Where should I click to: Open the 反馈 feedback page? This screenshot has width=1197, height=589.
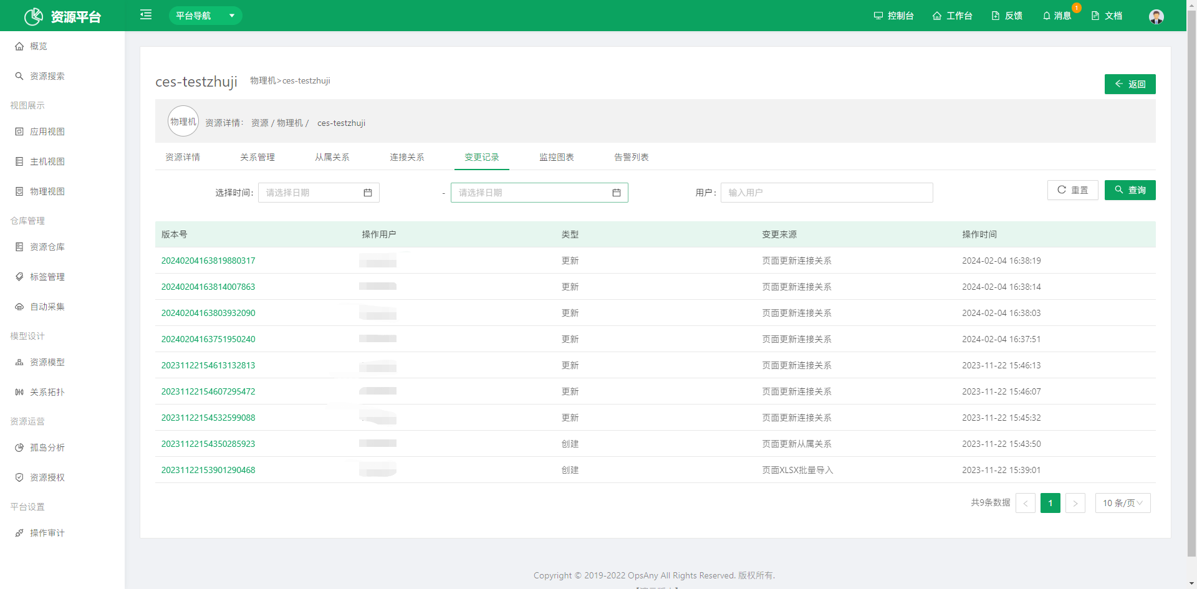click(x=1007, y=16)
